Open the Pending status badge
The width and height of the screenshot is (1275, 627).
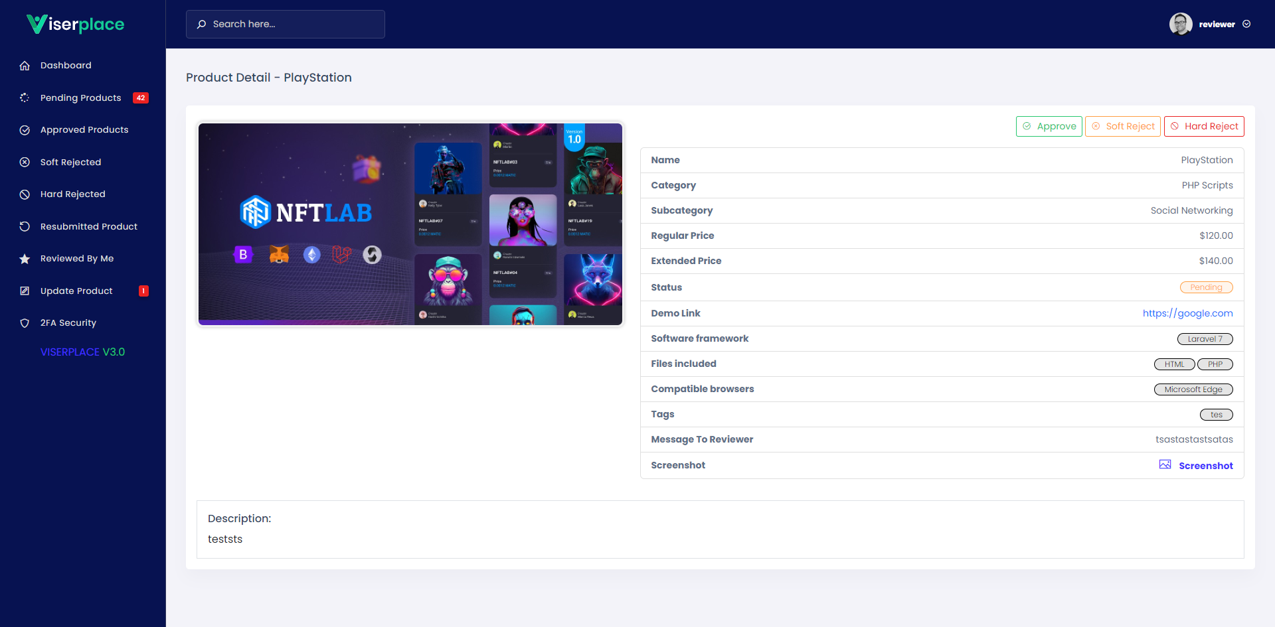coord(1207,287)
